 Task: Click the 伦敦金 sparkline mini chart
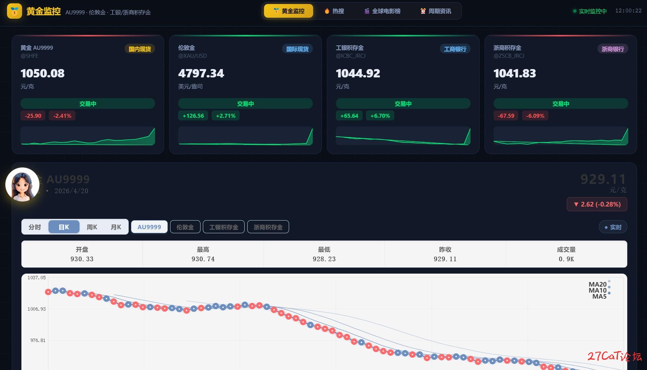tap(245, 136)
